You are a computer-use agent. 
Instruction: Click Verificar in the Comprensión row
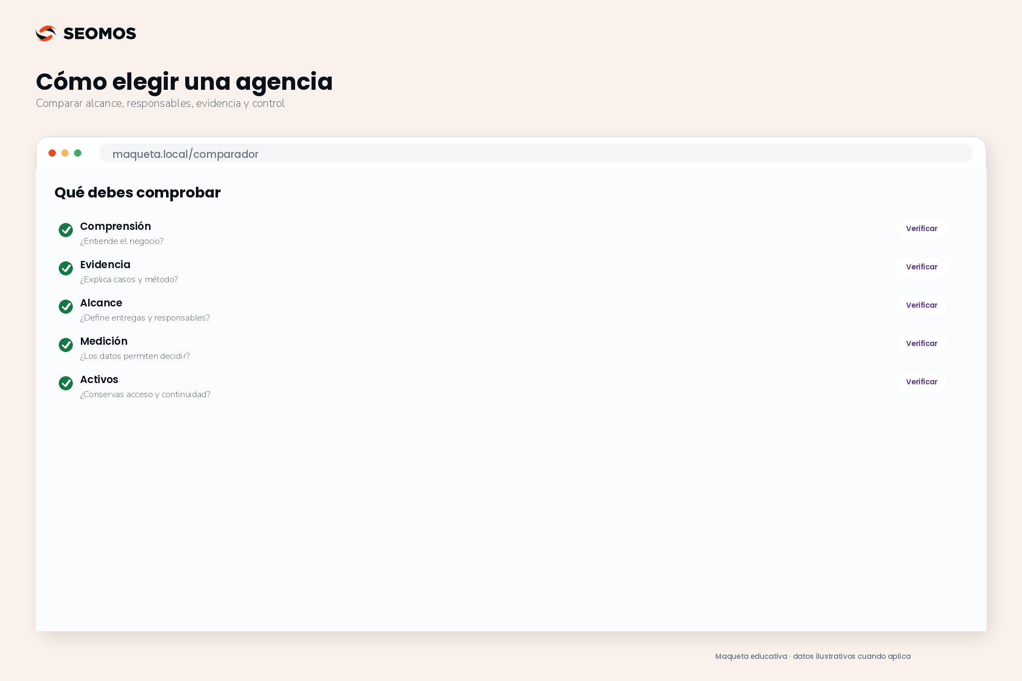click(x=921, y=229)
